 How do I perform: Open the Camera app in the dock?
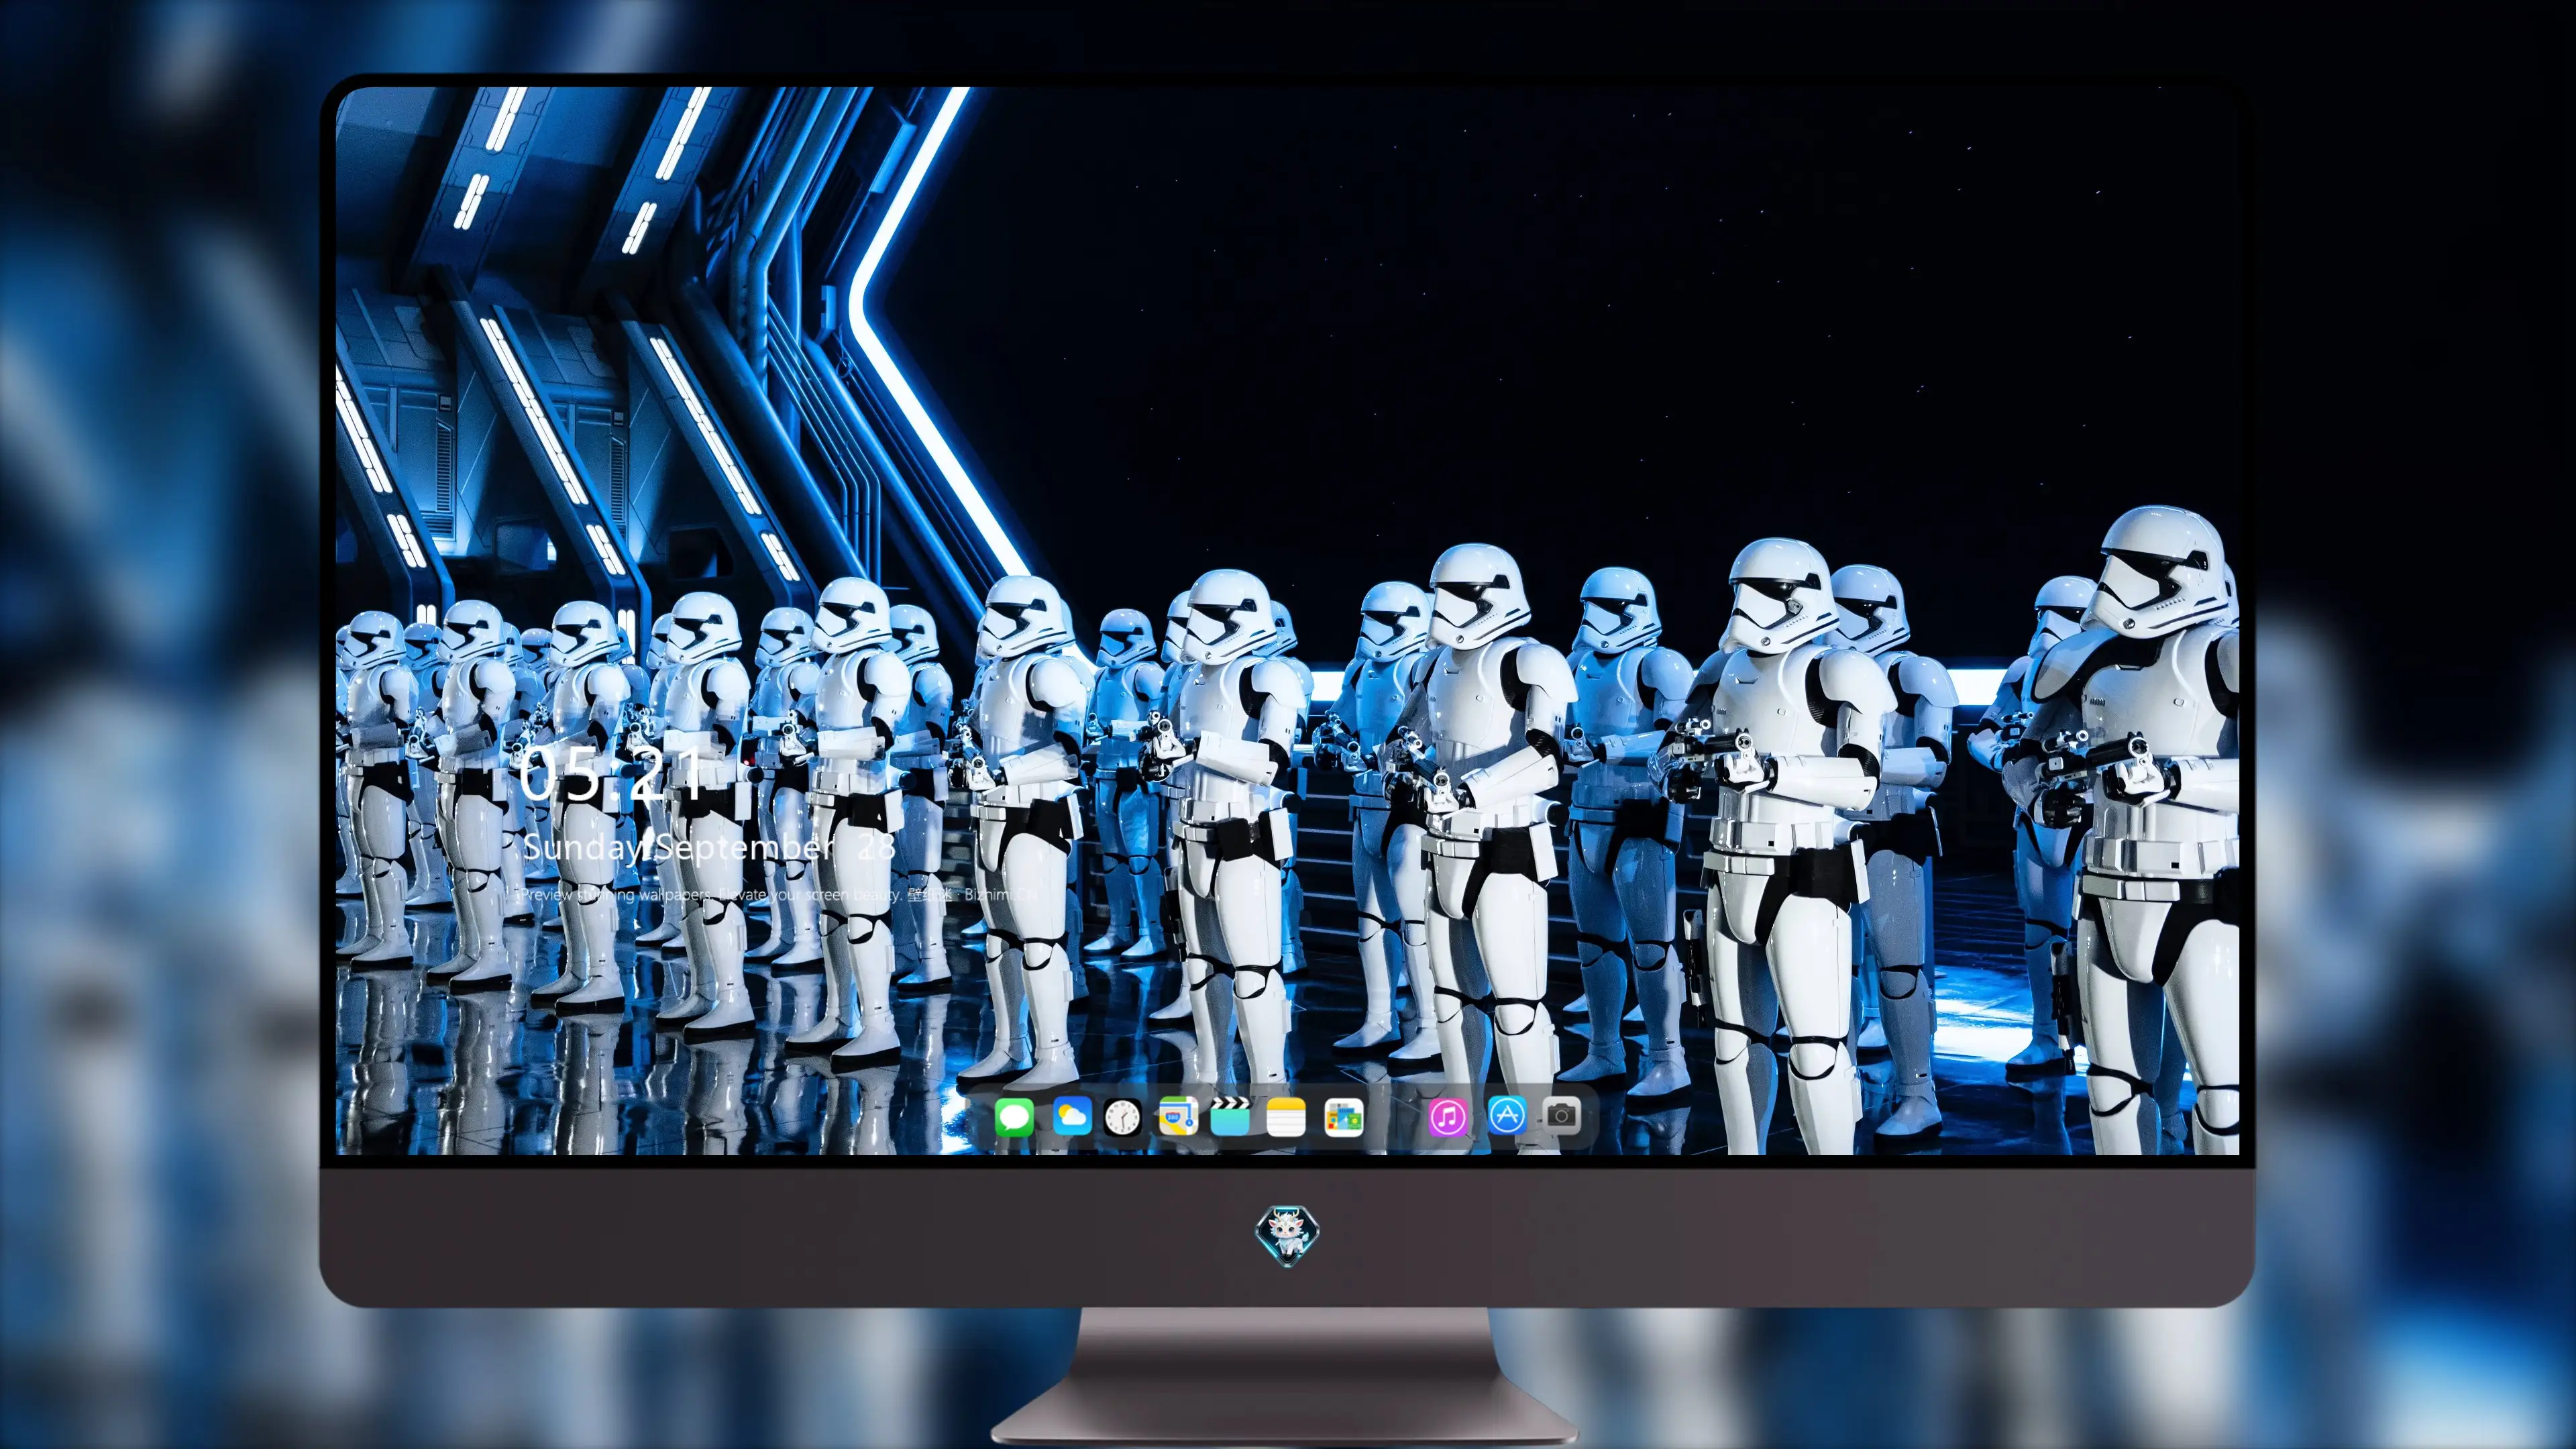pos(1561,1116)
